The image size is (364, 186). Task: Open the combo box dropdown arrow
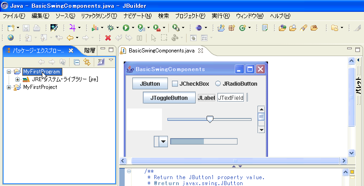click(162, 142)
